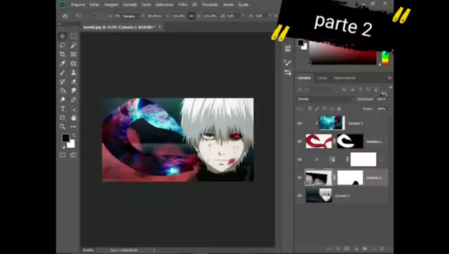Hide the Camada 3 layer
The width and height of the screenshot is (449, 254).
point(300,123)
